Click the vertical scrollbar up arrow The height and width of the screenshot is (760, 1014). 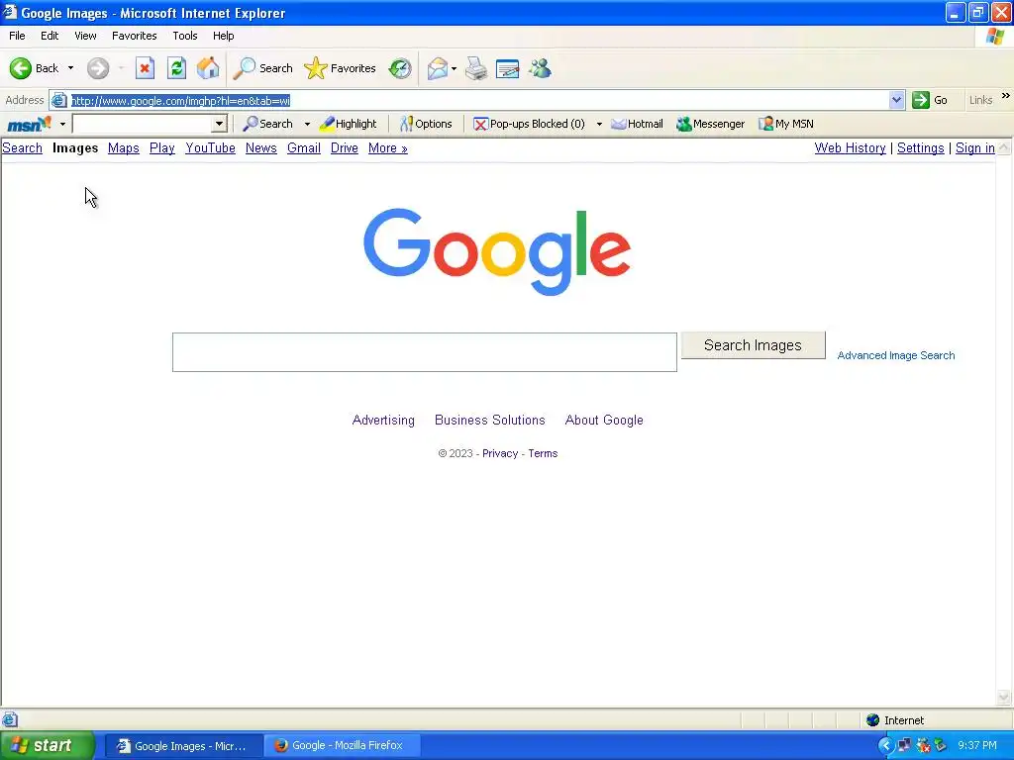[1004, 147]
